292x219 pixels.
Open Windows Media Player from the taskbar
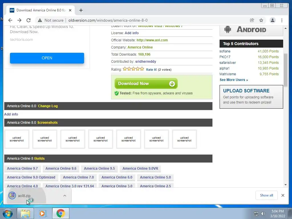43,213
